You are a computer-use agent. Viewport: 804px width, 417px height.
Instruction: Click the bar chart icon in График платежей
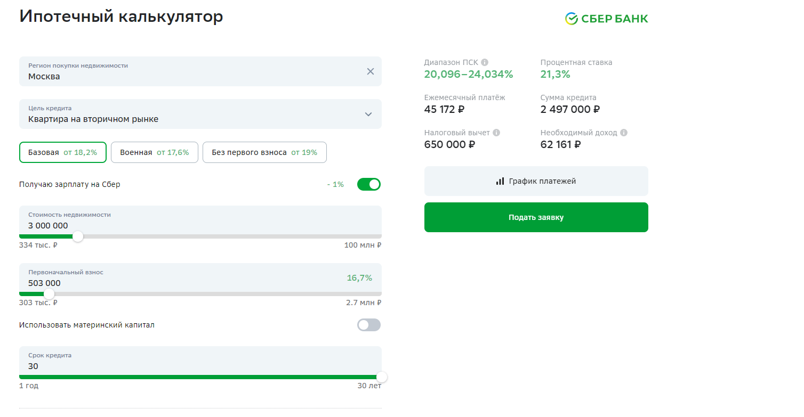(x=500, y=181)
